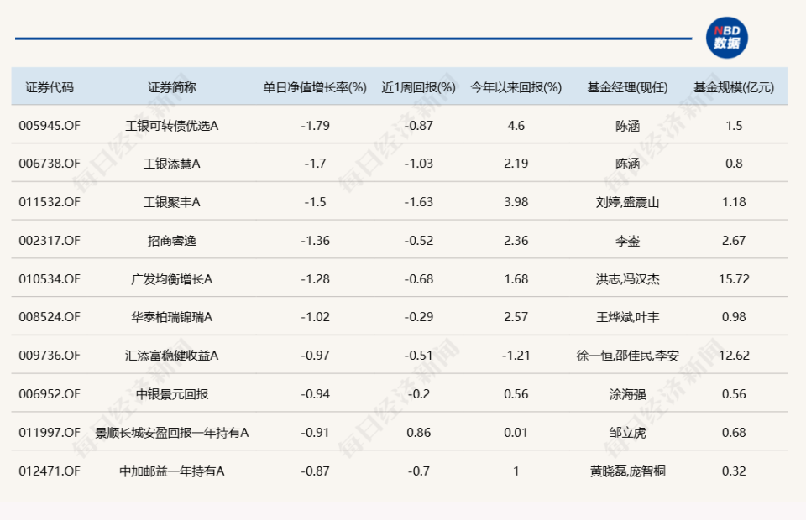Click the -0.94 daily growth value

[x=315, y=393]
